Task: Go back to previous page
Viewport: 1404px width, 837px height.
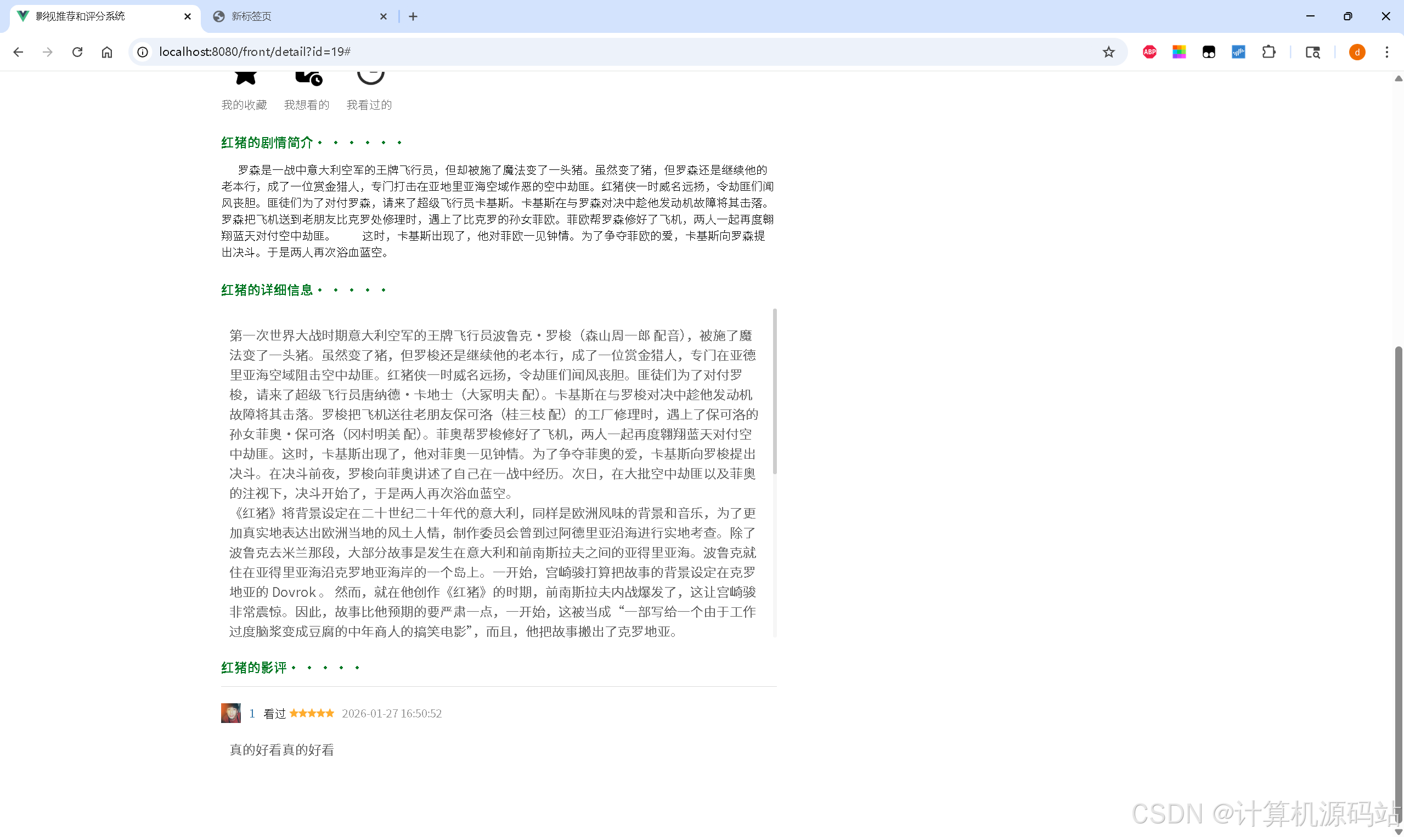Action: [x=18, y=52]
